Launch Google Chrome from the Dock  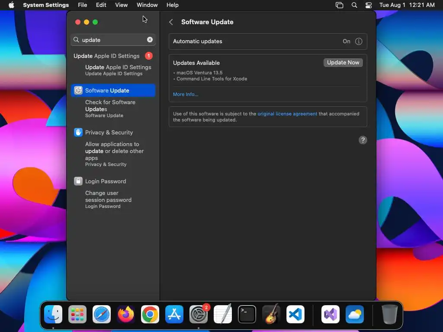click(150, 314)
